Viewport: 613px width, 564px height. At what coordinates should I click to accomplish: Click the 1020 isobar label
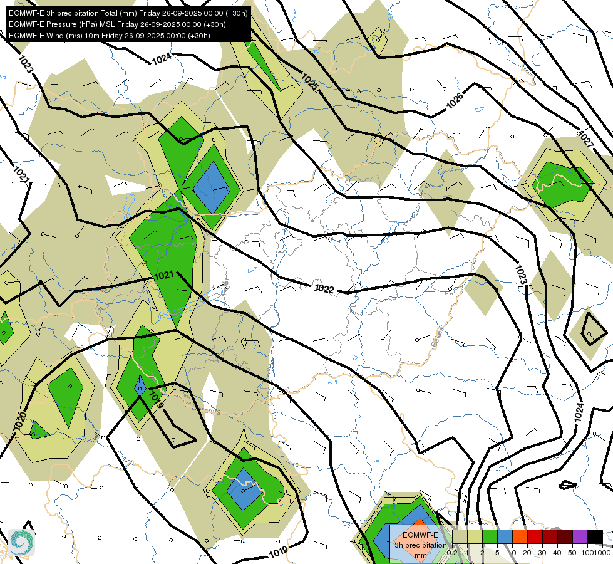pos(20,422)
